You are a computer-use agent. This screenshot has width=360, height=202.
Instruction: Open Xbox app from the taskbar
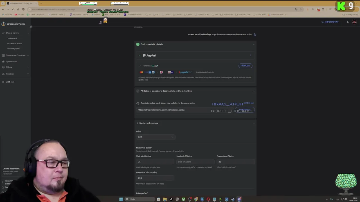coord(183,199)
